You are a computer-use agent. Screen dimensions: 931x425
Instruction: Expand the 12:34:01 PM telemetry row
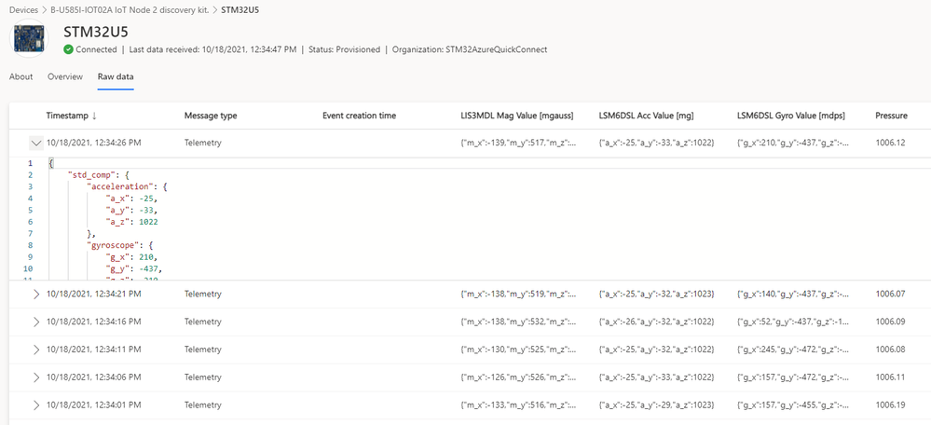tap(36, 405)
